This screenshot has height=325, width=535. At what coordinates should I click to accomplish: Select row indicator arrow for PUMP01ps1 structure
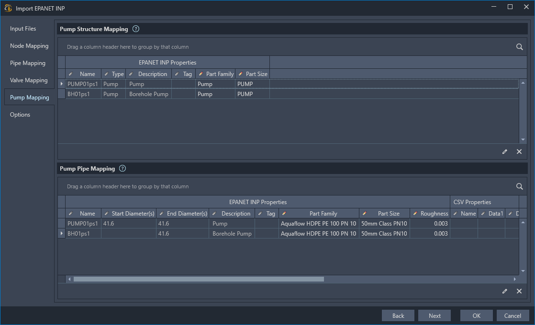(x=61, y=84)
